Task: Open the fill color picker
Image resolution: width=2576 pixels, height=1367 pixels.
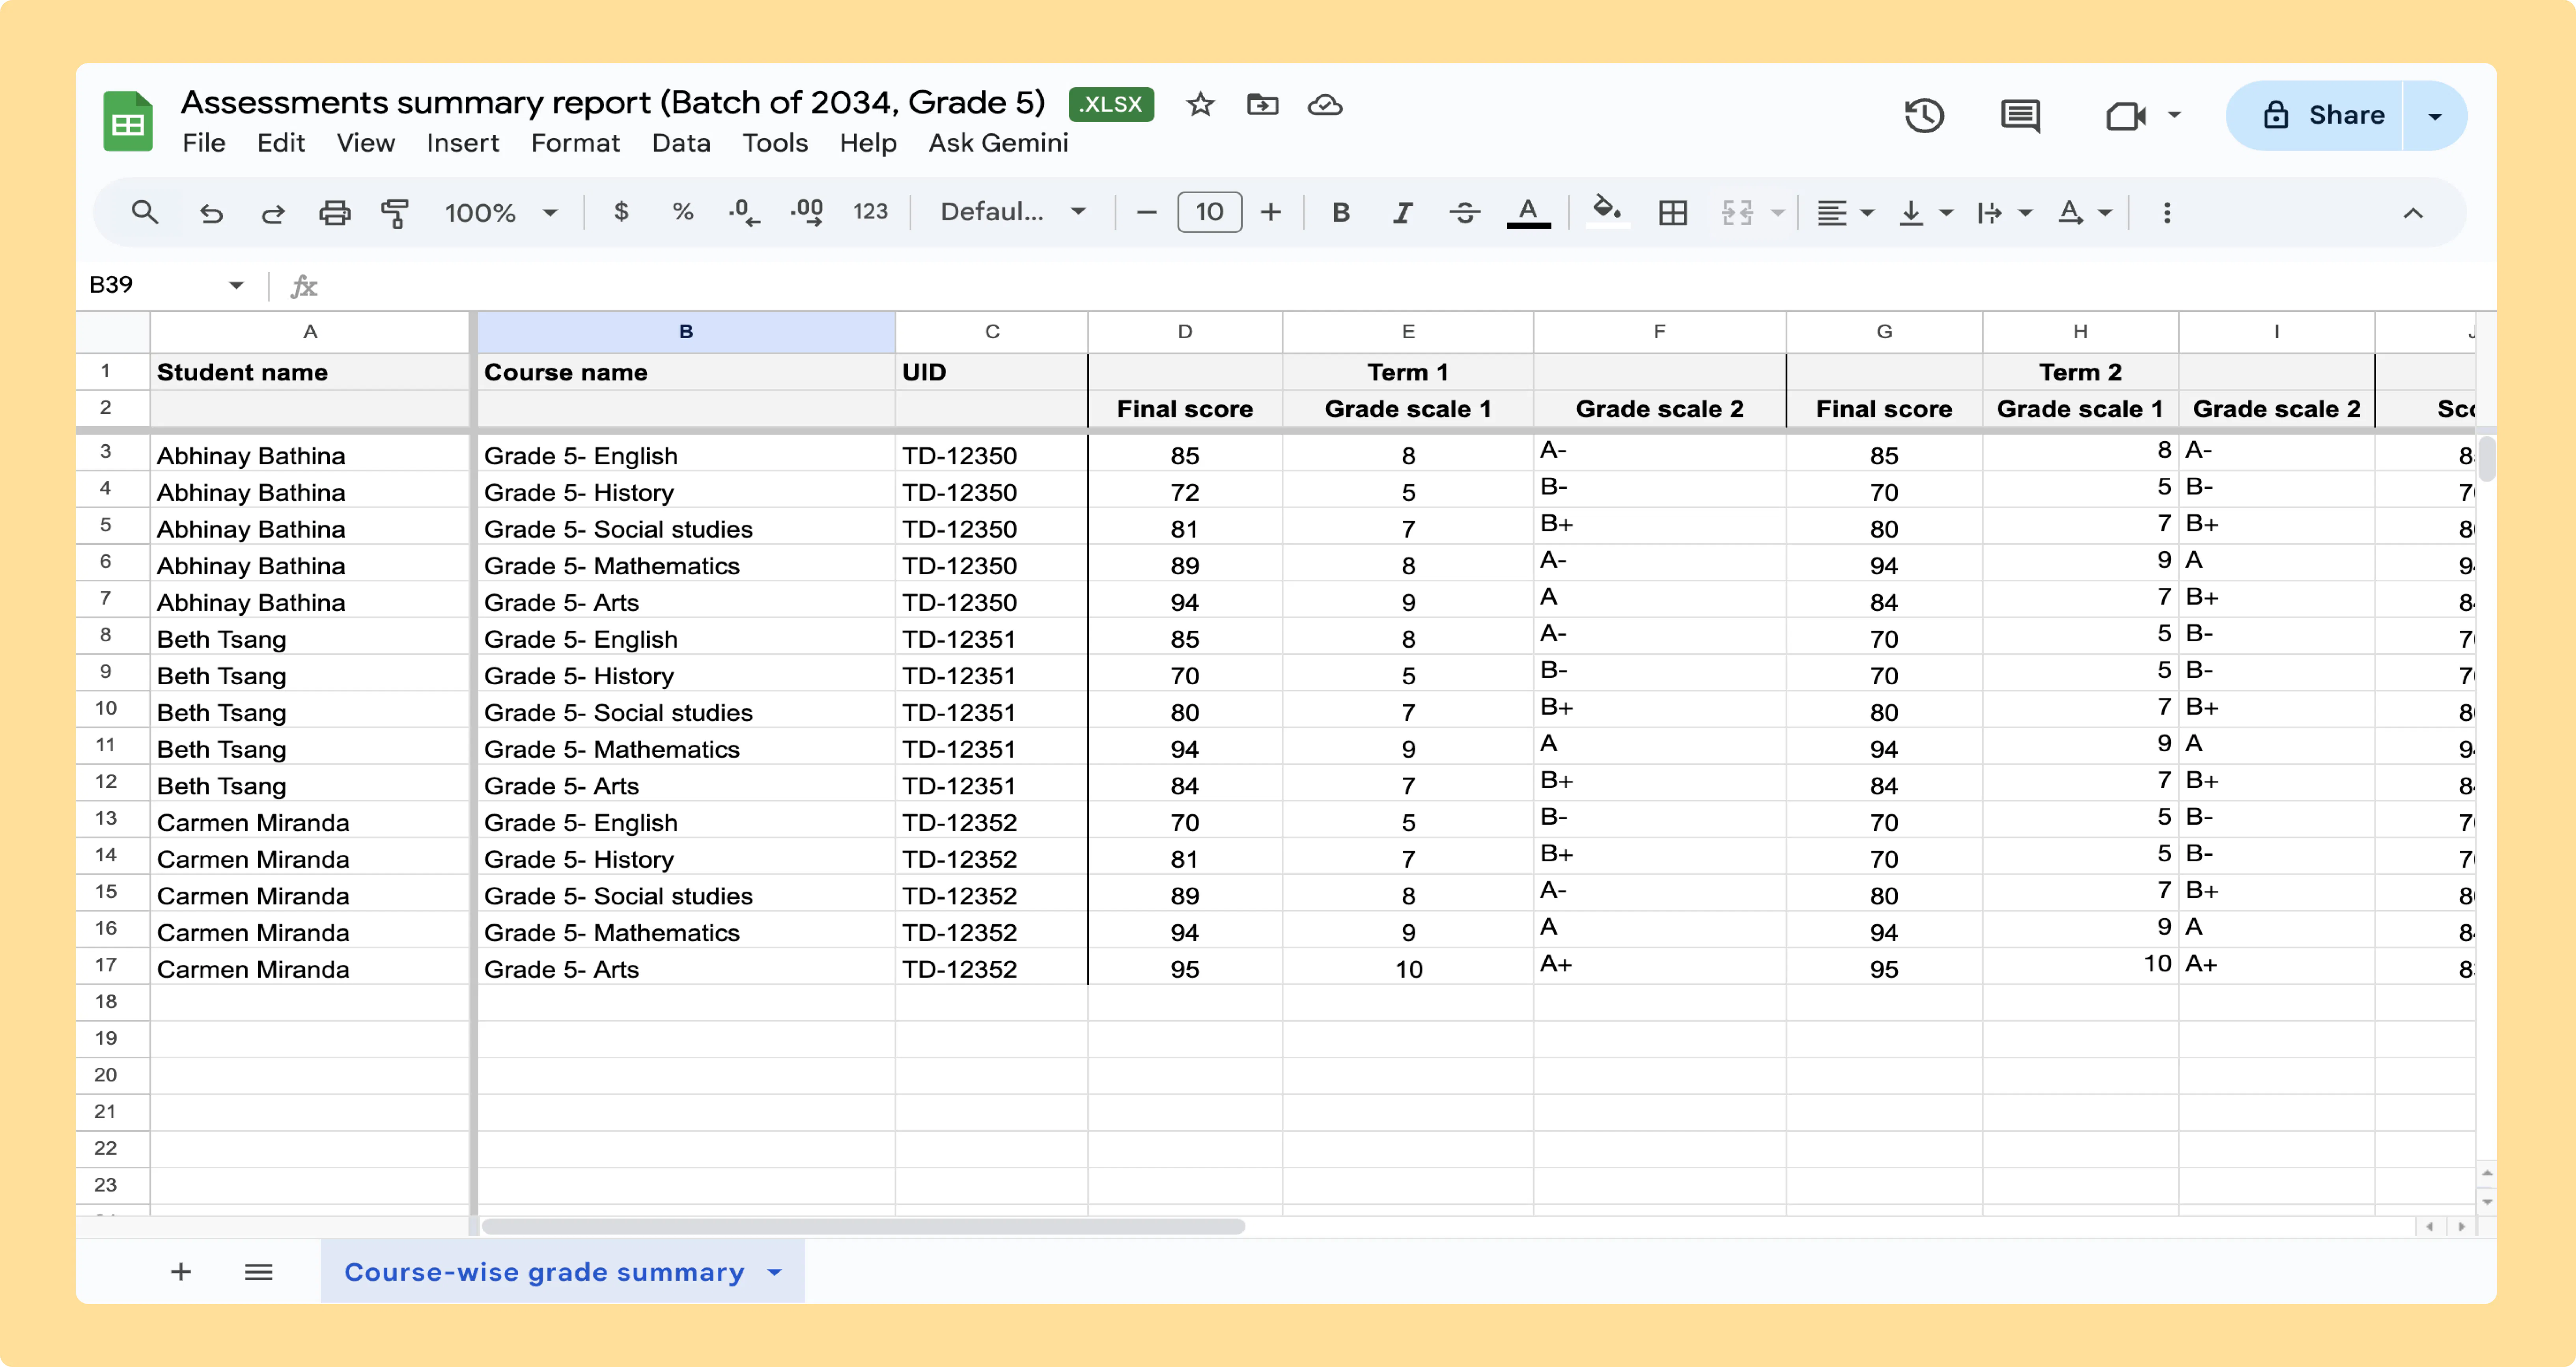Action: coord(1607,211)
